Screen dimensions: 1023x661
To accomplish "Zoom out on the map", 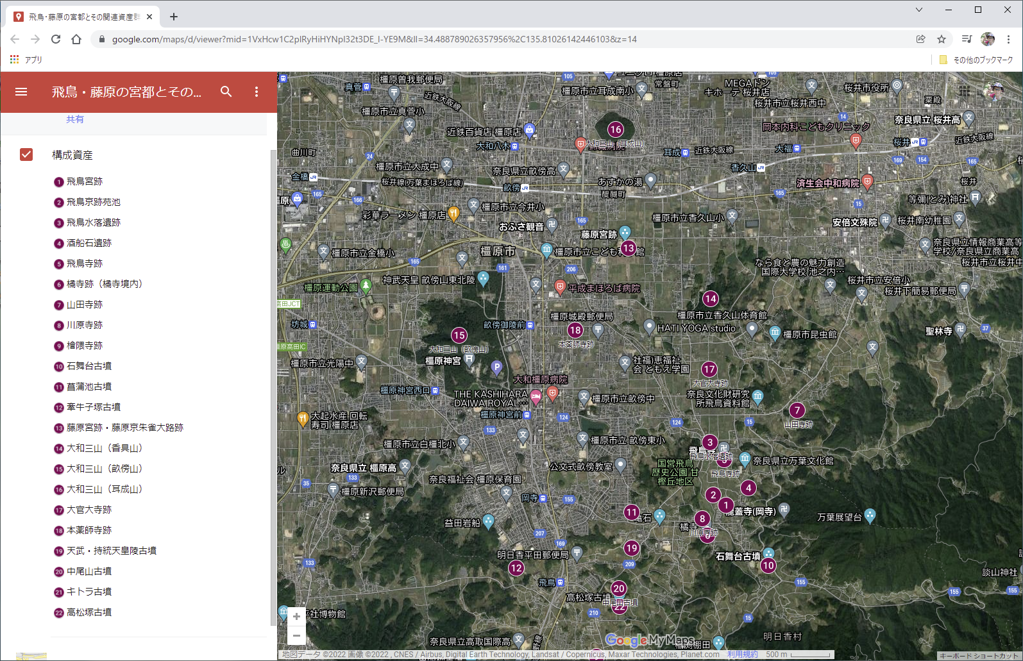I will 296,635.
